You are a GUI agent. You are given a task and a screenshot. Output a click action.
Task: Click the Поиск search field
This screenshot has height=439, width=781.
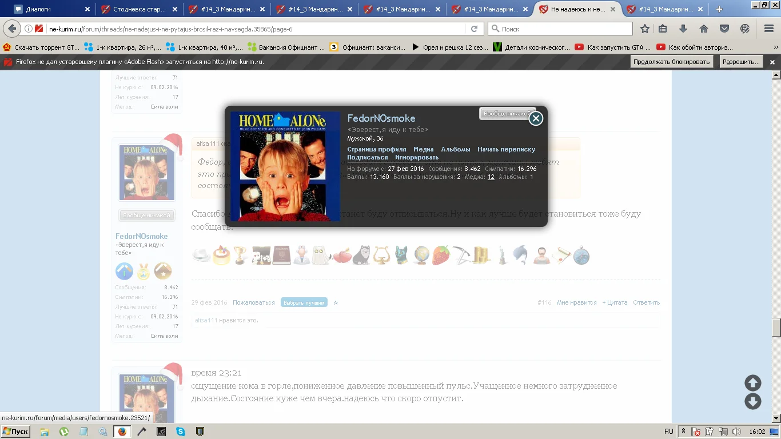point(560,29)
